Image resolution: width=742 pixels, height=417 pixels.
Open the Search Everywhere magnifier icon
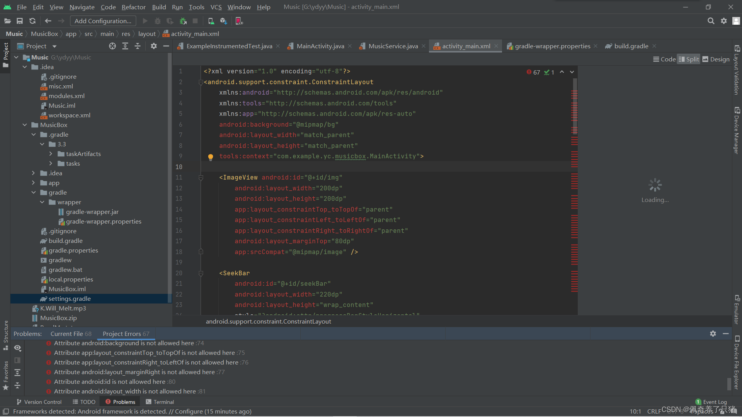[x=711, y=21]
